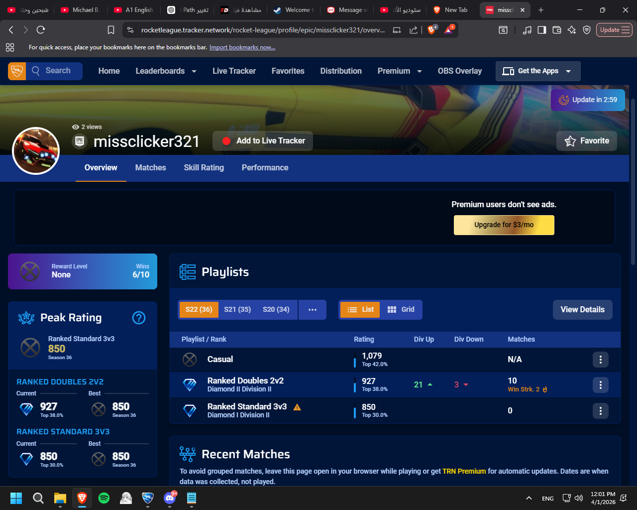This screenshot has height=510, width=637.
Task: Select season S22 (36)
Action: click(x=199, y=309)
